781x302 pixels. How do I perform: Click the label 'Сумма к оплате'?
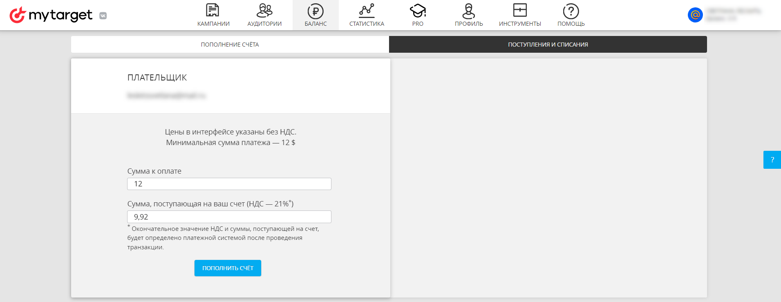click(x=154, y=171)
